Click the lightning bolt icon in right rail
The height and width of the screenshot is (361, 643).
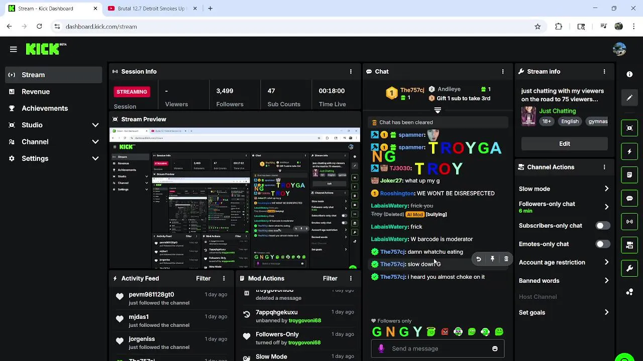click(x=629, y=151)
